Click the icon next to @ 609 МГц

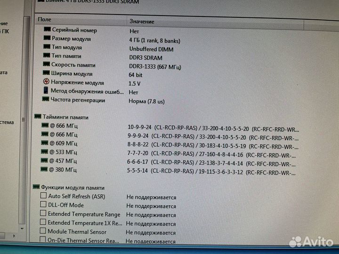[45, 143]
